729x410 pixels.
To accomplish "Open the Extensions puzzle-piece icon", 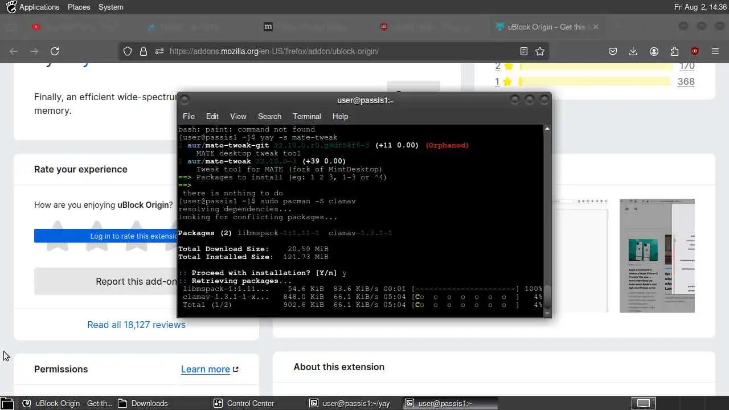I will pyautogui.click(x=674, y=51).
